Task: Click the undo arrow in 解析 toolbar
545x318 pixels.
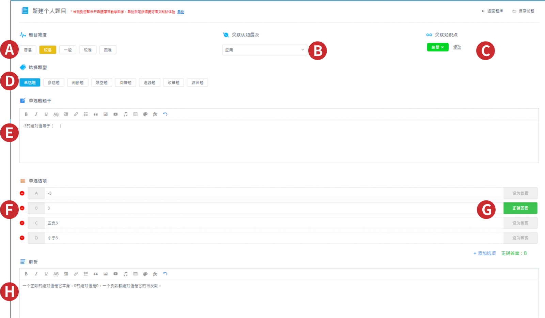Action: [165, 274]
